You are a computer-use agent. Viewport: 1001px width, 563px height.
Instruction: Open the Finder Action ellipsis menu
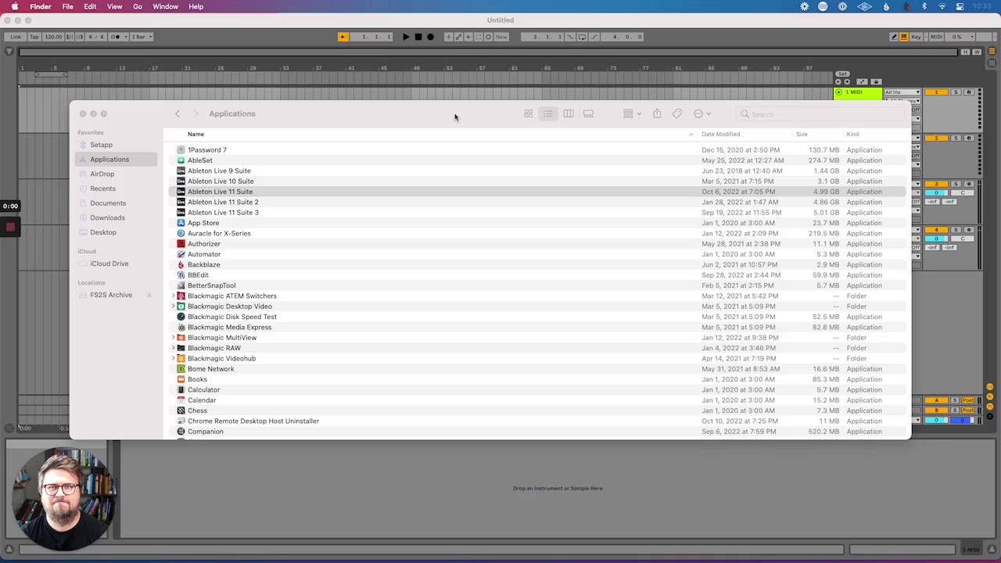[x=701, y=114]
